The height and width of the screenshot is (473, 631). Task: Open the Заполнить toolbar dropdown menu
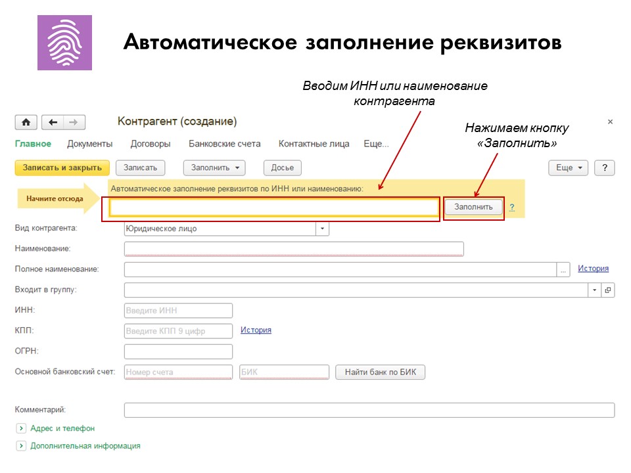[x=214, y=168]
